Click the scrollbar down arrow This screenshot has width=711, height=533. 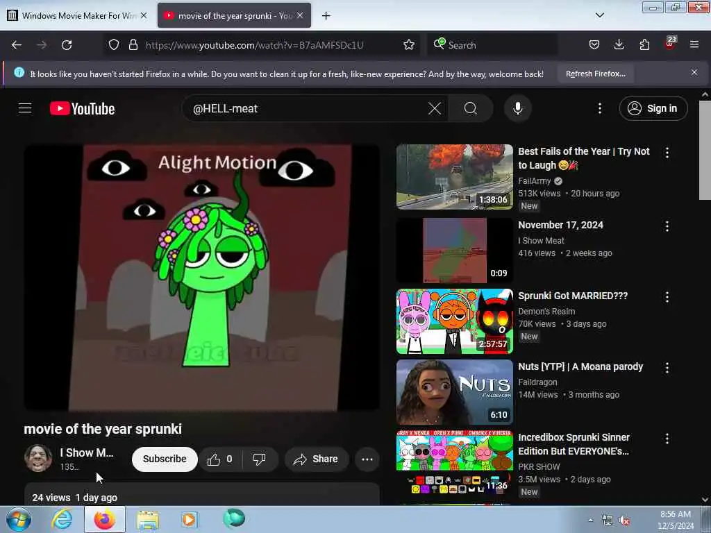pyautogui.click(x=705, y=500)
